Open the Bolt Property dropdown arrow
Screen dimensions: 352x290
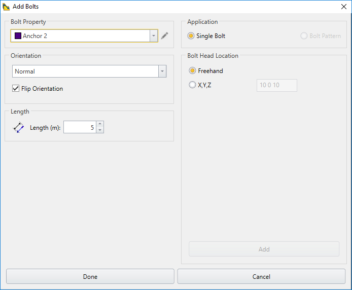click(x=154, y=36)
